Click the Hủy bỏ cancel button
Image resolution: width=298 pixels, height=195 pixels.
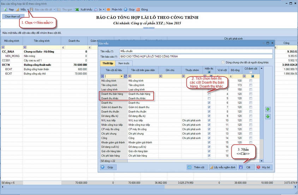pos(264,167)
